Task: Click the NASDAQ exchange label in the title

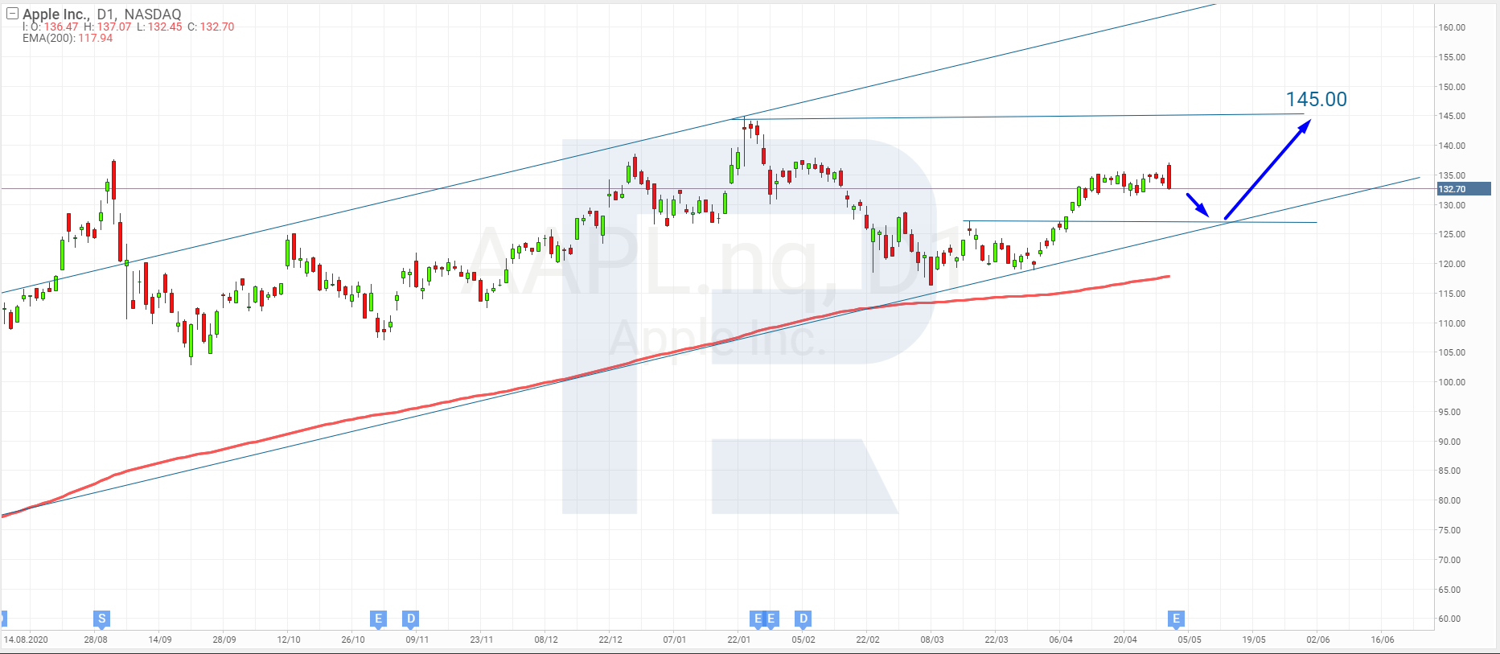Action: coord(153,14)
